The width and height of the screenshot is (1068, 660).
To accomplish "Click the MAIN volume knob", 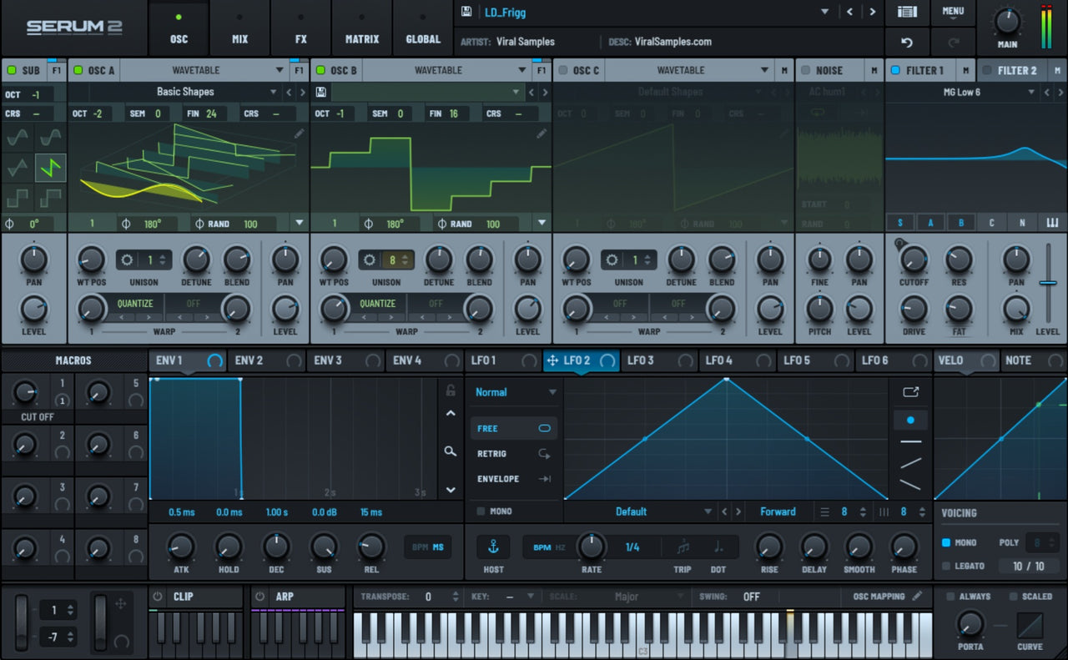I will pyautogui.click(x=1008, y=21).
